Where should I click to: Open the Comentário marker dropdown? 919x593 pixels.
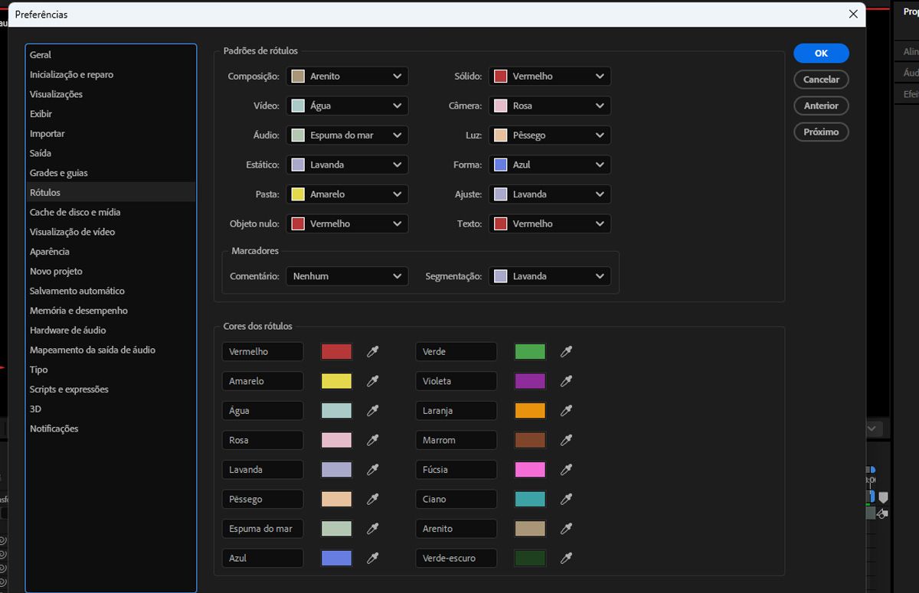coord(347,276)
